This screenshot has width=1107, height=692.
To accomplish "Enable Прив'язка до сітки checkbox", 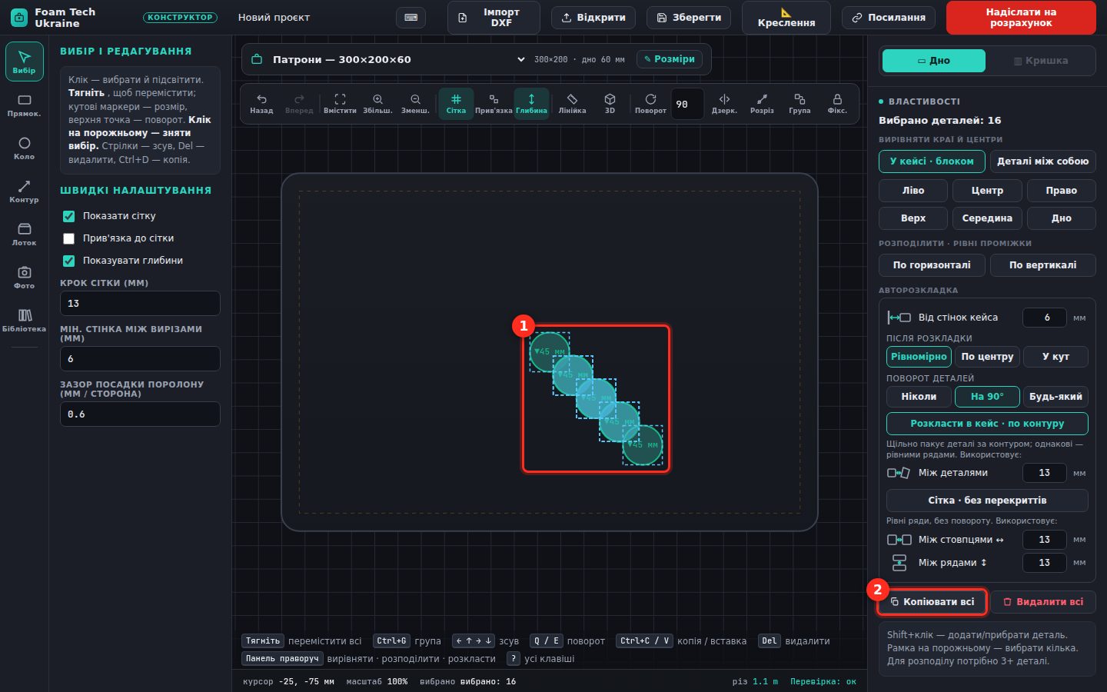I will tap(68, 238).
